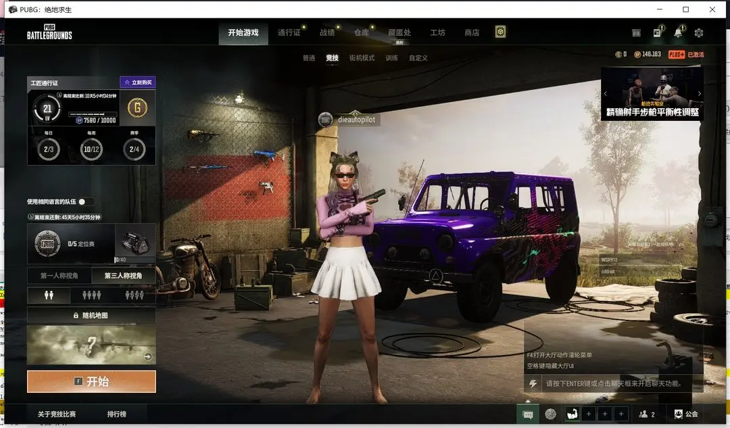Select the two-player duo team size
The image size is (730, 428).
click(49, 295)
